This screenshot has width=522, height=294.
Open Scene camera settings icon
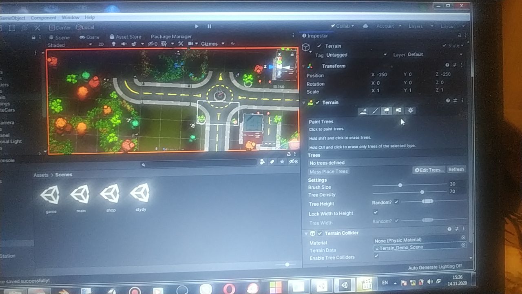190,44
